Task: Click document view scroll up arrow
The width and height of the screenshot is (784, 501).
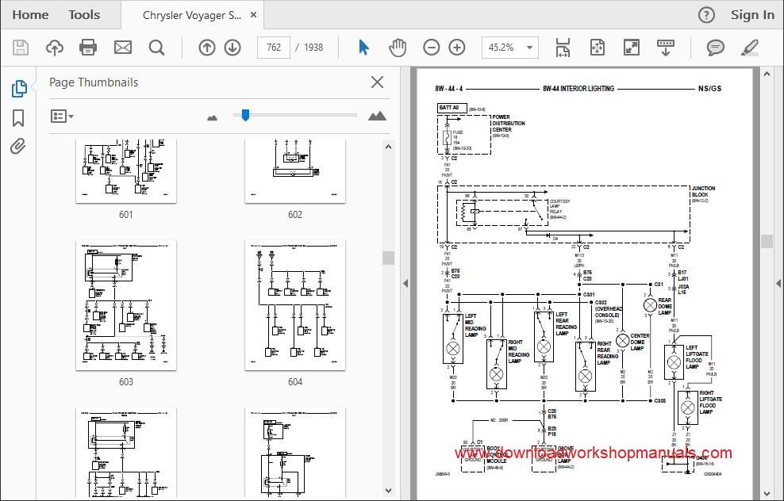Action: tap(767, 74)
